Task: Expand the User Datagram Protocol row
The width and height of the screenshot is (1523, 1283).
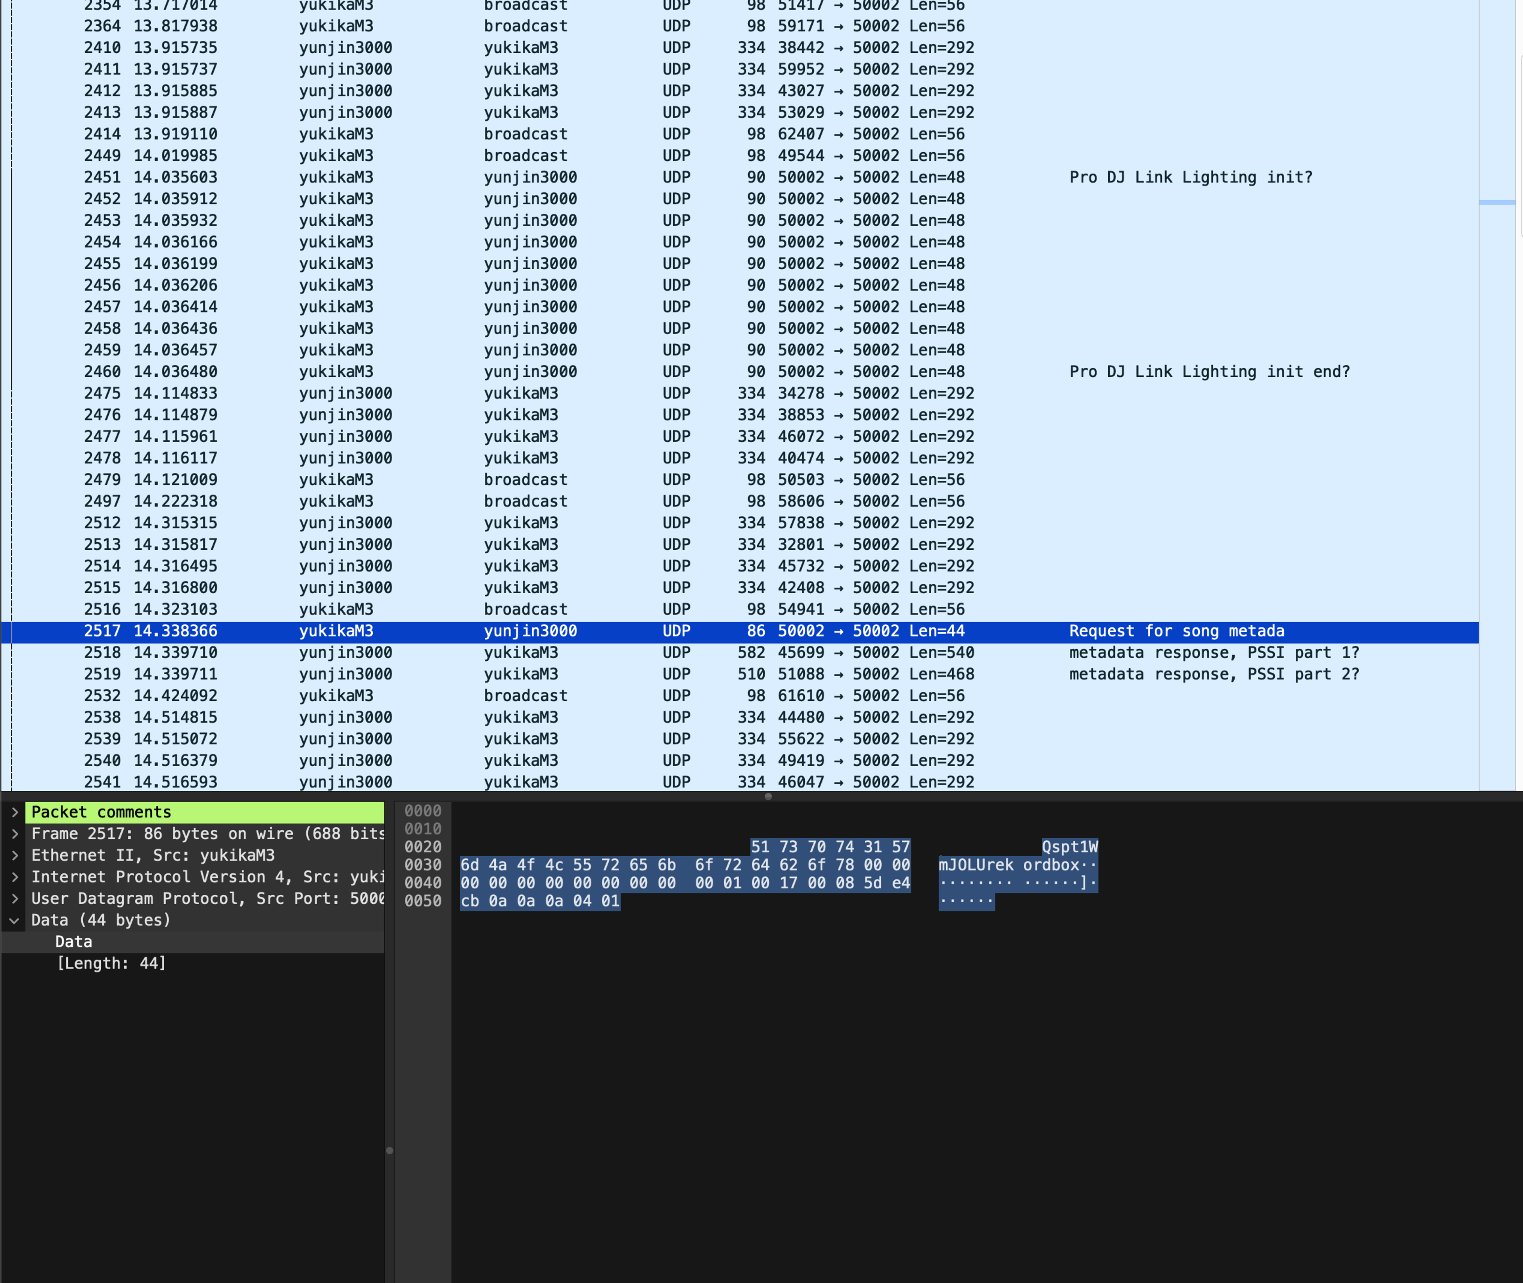Action: pos(15,899)
